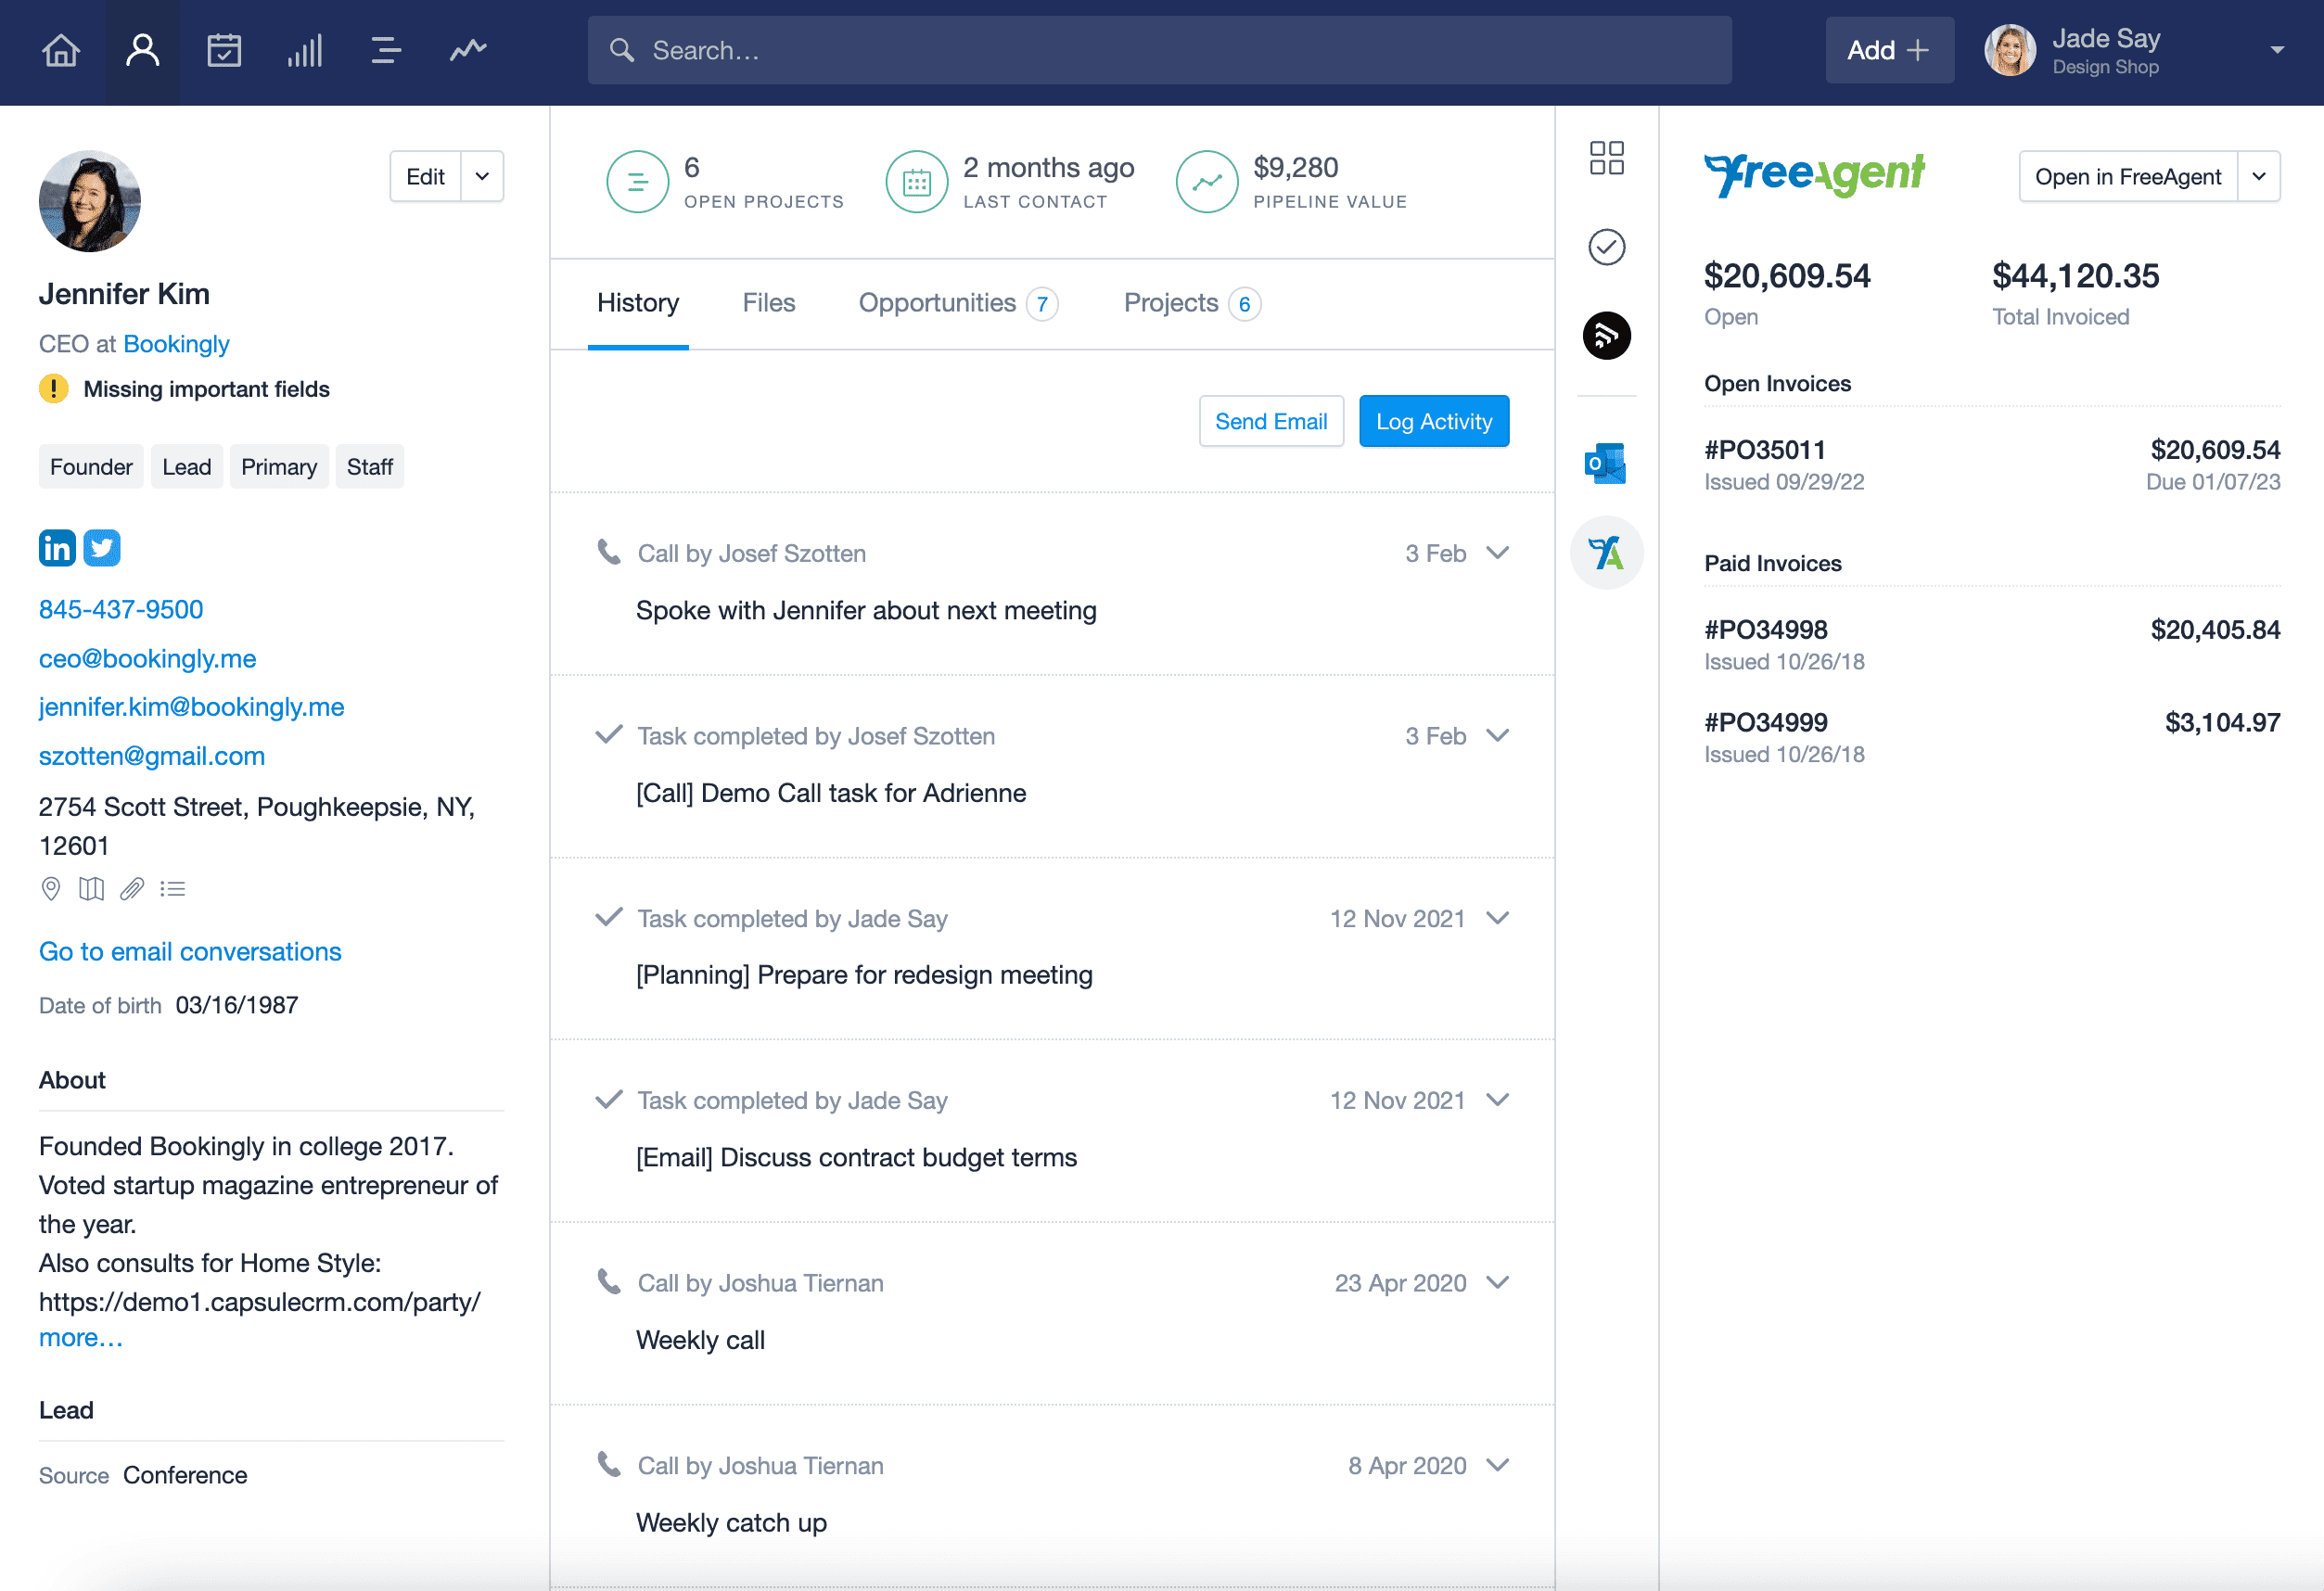Open the Edit contact dropdown
The image size is (2324, 1591).
tap(482, 175)
